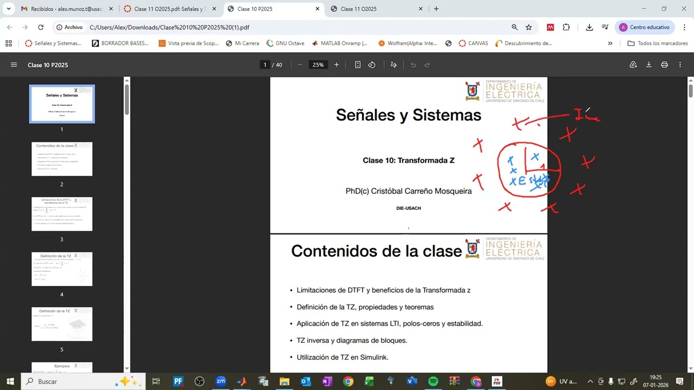Rotate the PDF counterclockwise
The height and width of the screenshot is (390, 694).
coord(372,65)
